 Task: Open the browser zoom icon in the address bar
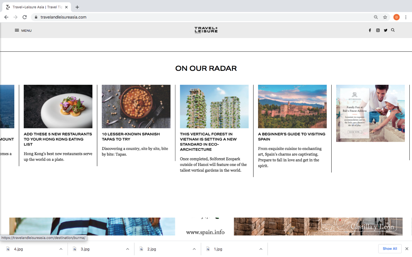pyautogui.click(x=376, y=17)
